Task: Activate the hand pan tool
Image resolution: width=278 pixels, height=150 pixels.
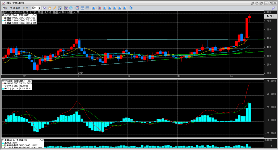Action: (x=49, y=8)
